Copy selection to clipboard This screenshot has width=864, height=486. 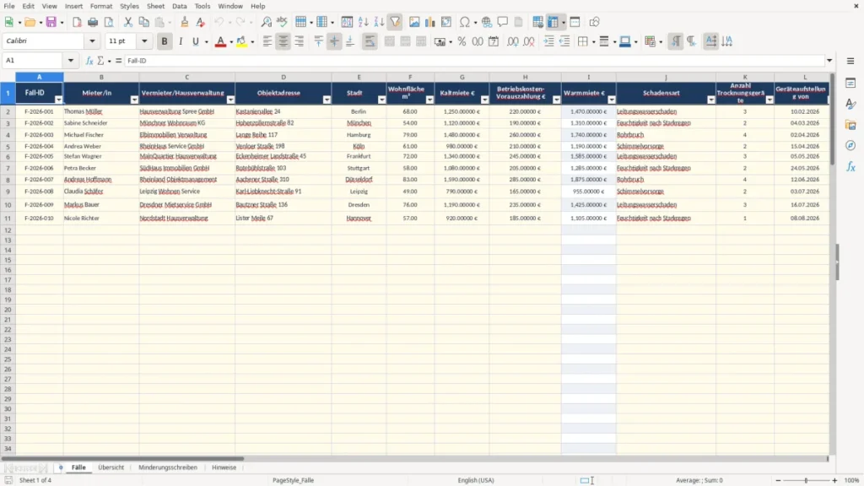pos(143,22)
